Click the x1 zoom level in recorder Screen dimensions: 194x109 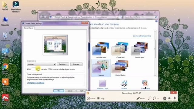click(158, 98)
